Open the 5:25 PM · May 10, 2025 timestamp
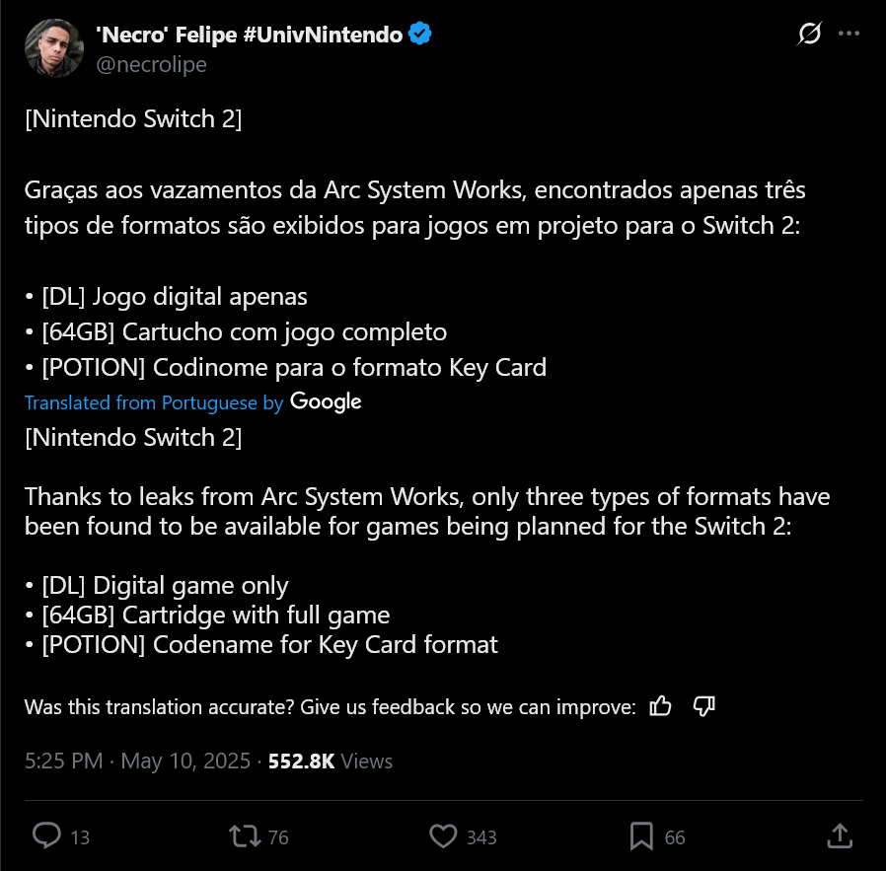 pos(137,761)
